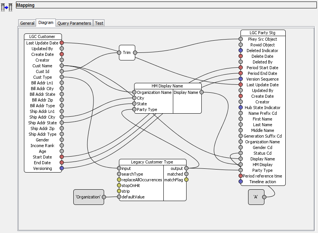This screenshot has height=233, width=318.
Task: Toggle the yellow matchFlag port indicator
Action: pos(187,180)
